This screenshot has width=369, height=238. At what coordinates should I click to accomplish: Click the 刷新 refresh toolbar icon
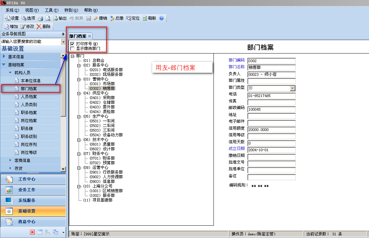point(145,18)
